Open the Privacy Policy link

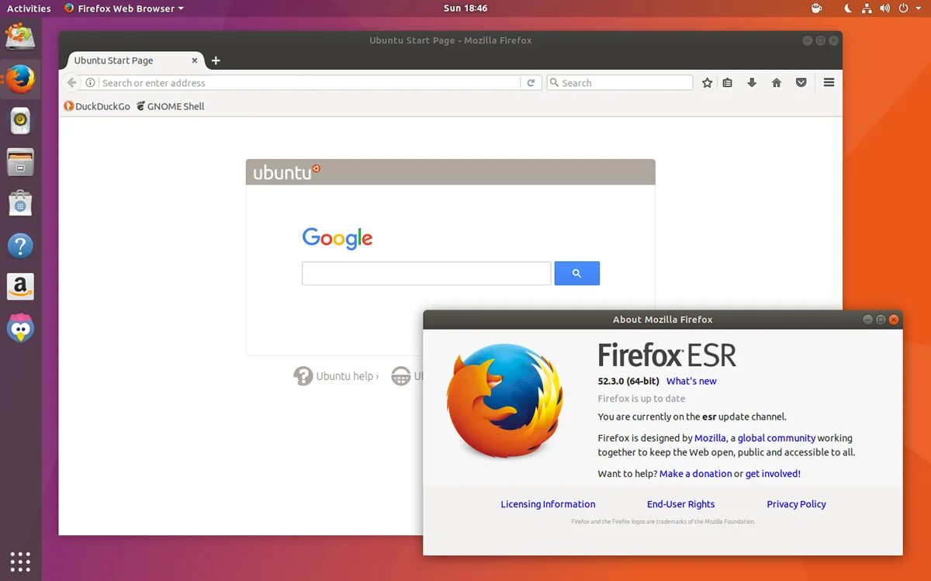coord(796,504)
